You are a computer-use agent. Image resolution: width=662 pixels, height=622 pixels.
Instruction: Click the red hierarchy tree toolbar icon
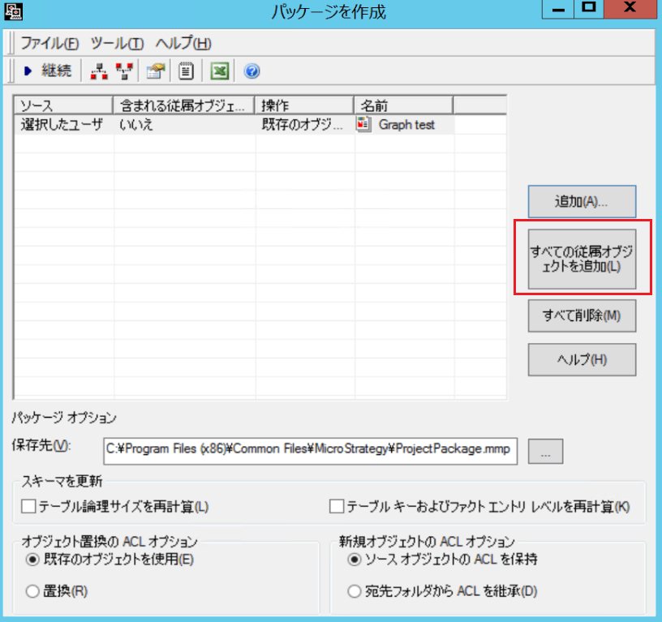(99, 71)
